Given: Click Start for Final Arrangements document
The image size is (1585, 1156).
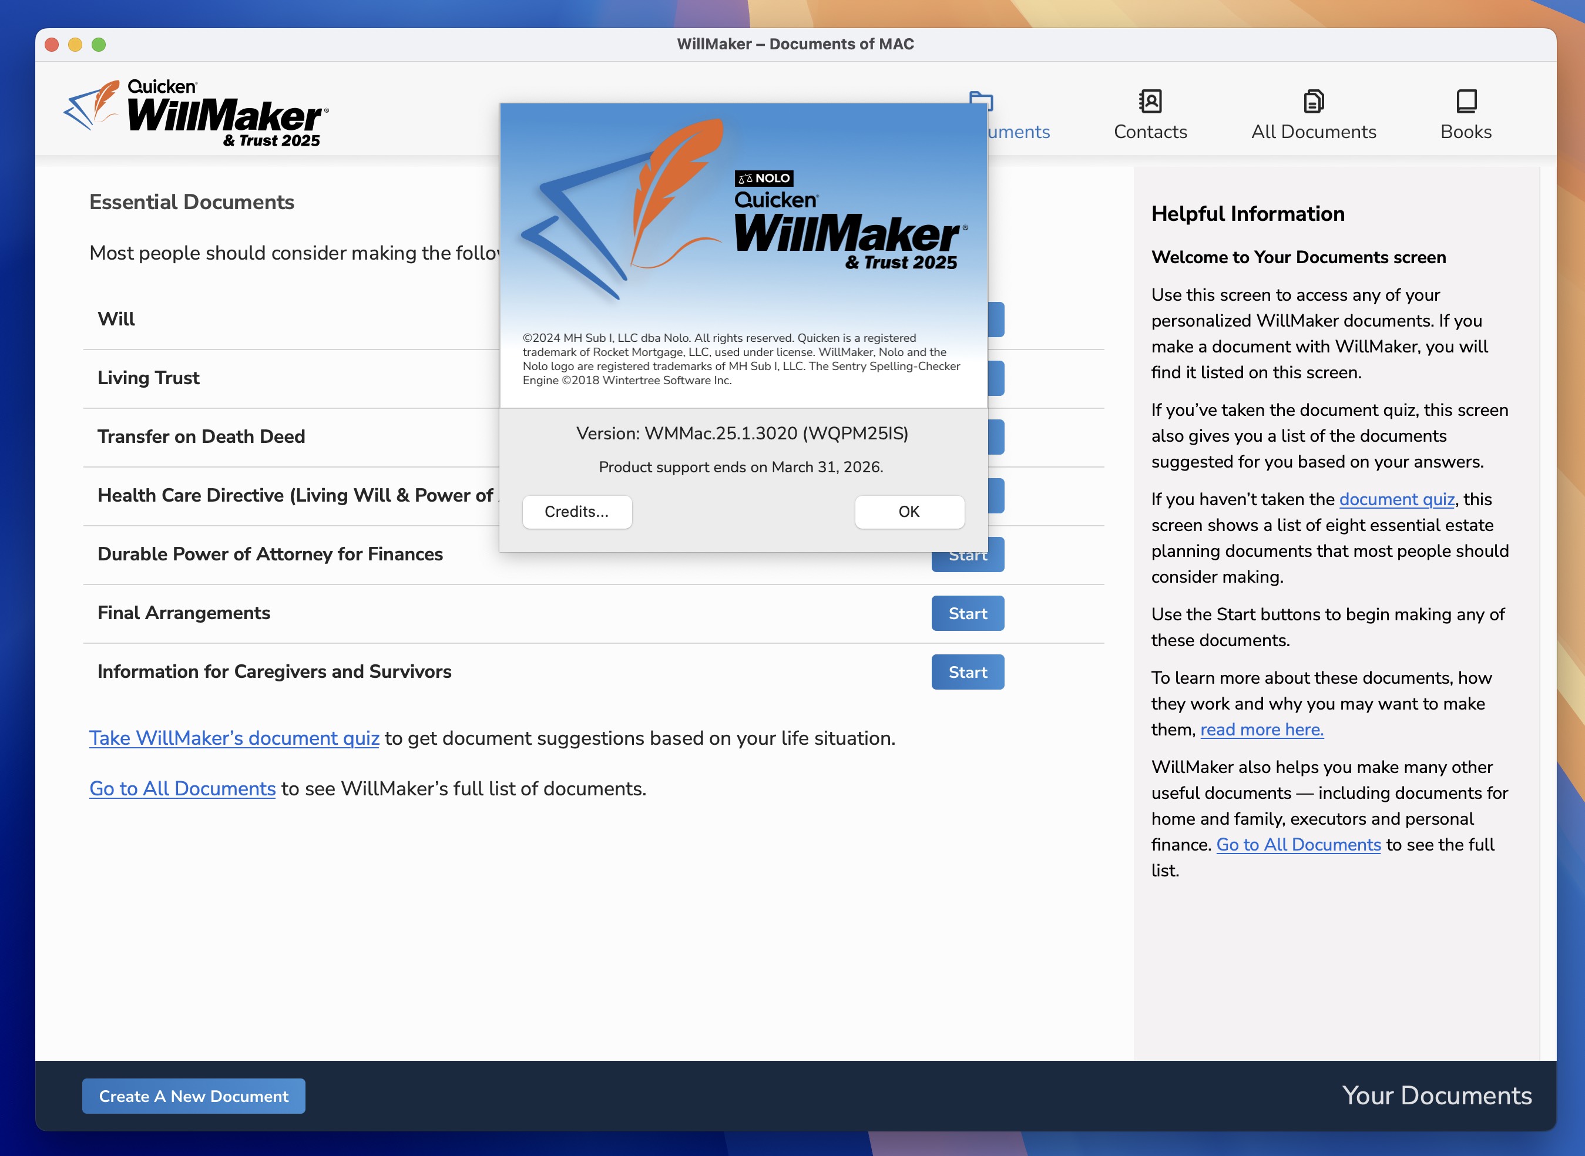Looking at the screenshot, I should (967, 613).
